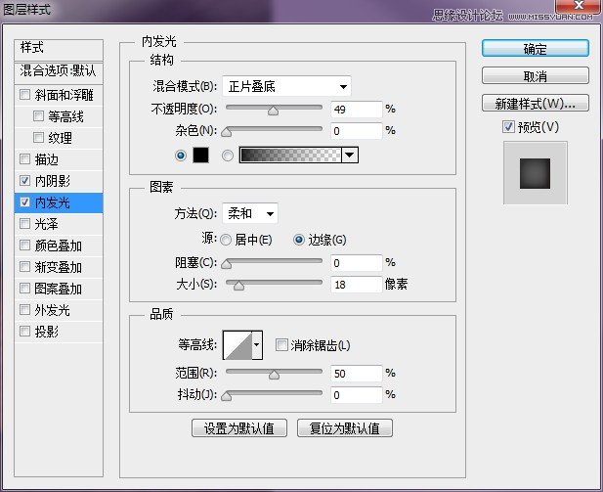This screenshot has height=492, width=603.
Task: Click the 设置为默认值 button
Action: [239, 428]
